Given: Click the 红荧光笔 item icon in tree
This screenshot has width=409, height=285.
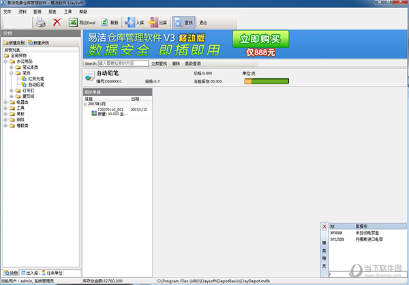Looking at the screenshot, I should click(24, 79).
